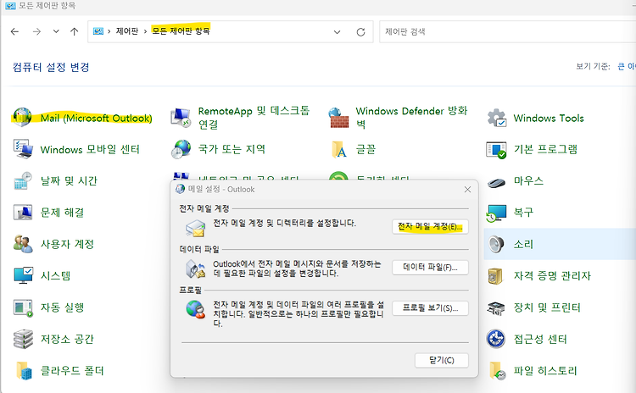The image size is (636, 393).
Task: Go up one level with up arrow
Action: pyautogui.click(x=75, y=31)
